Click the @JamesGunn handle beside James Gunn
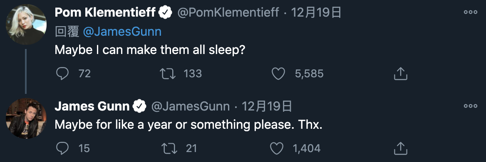The width and height of the screenshot is (486, 162). coord(190,106)
